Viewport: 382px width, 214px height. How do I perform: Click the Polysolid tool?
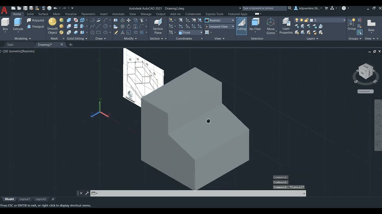click(35, 21)
